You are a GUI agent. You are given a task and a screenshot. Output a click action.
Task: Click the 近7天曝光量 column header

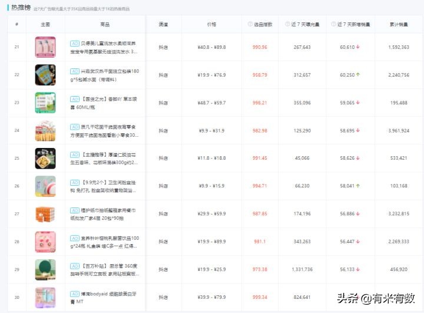tap(305, 24)
